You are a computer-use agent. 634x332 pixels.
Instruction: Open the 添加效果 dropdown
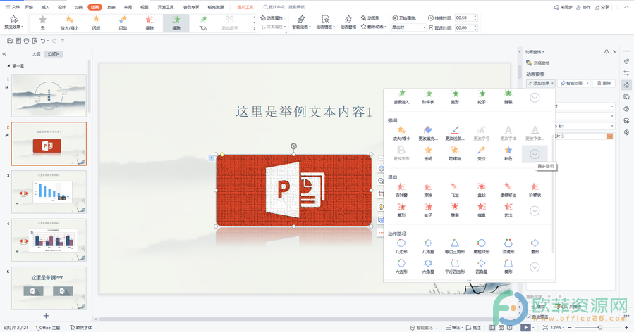pos(541,83)
